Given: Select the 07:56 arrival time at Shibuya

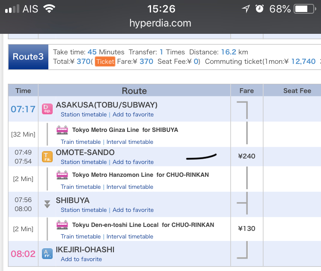Looking at the screenshot, I should [x=23, y=200].
